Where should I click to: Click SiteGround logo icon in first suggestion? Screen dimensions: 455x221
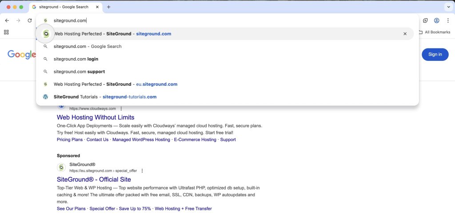pyautogui.click(x=46, y=34)
